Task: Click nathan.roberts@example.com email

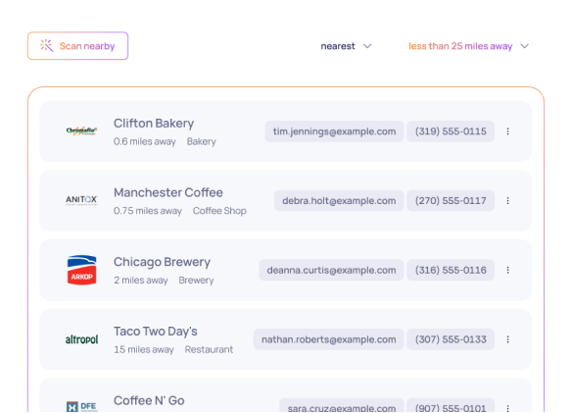Action: click(329, 339)
